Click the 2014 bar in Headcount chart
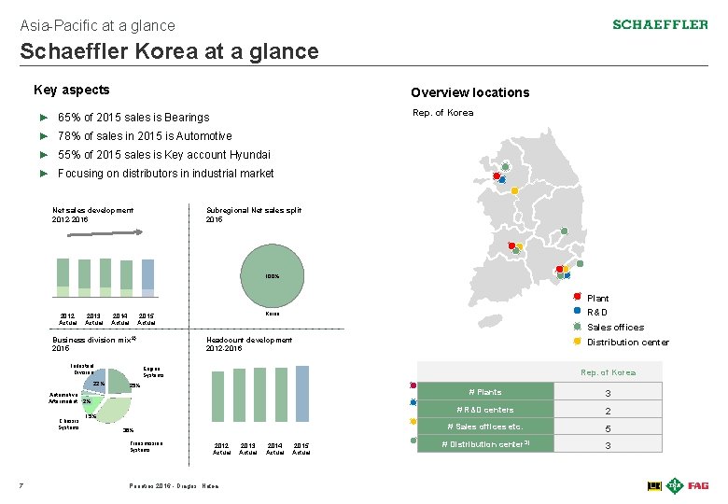The width and height of the screenshot is (728, 504). [x=281, y=395]
